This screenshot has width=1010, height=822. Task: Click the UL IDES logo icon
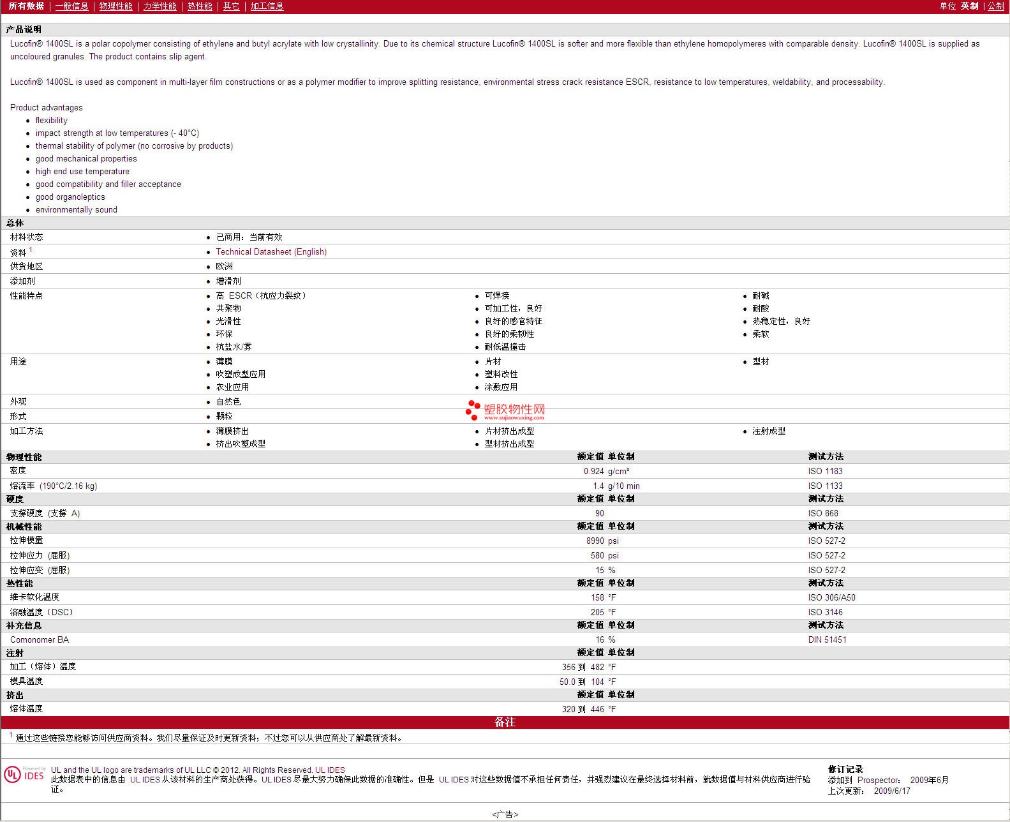click(x=26, y=775)
